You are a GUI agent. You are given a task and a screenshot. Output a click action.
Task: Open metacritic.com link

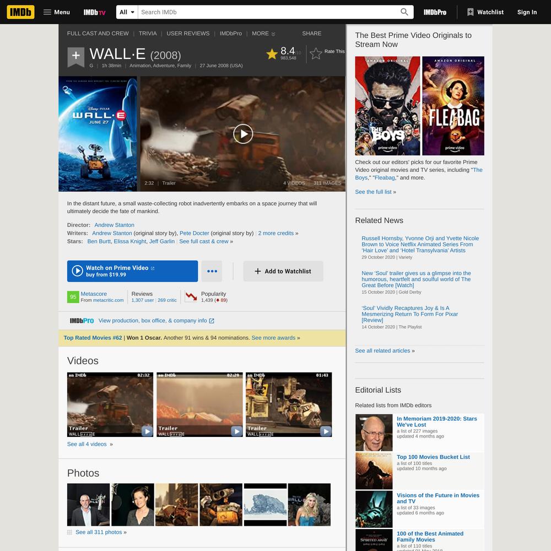coord(108,300)
